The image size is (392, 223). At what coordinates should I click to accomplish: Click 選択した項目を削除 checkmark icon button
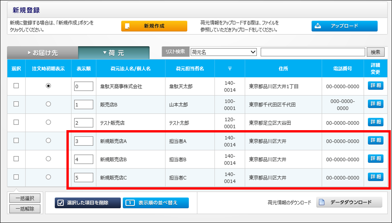[87, 203]
